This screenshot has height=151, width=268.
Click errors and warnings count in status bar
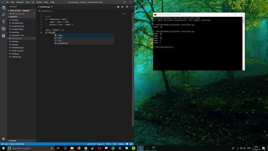[5, 144]
